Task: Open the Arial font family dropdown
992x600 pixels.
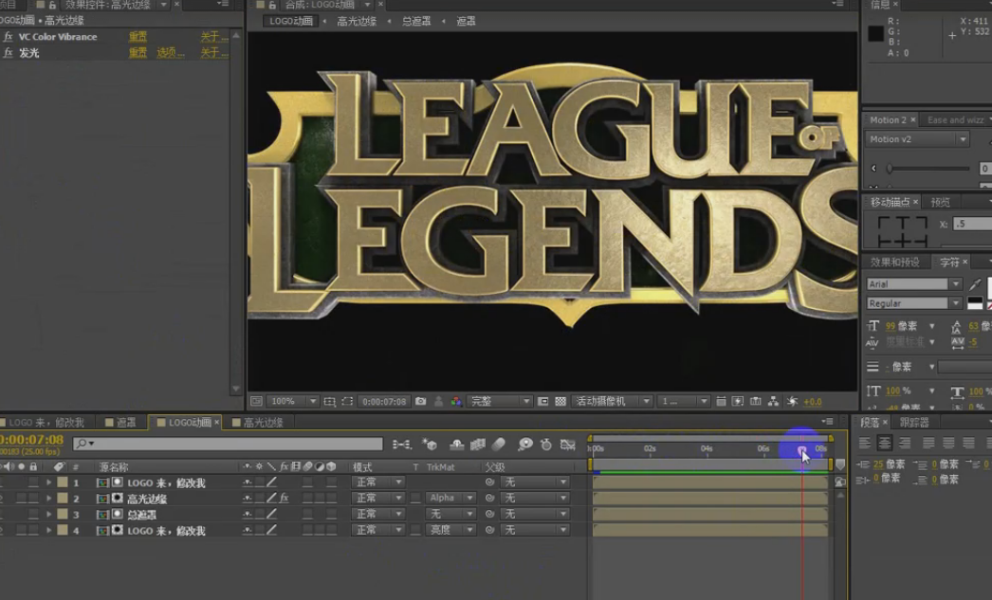Action: 913,284
